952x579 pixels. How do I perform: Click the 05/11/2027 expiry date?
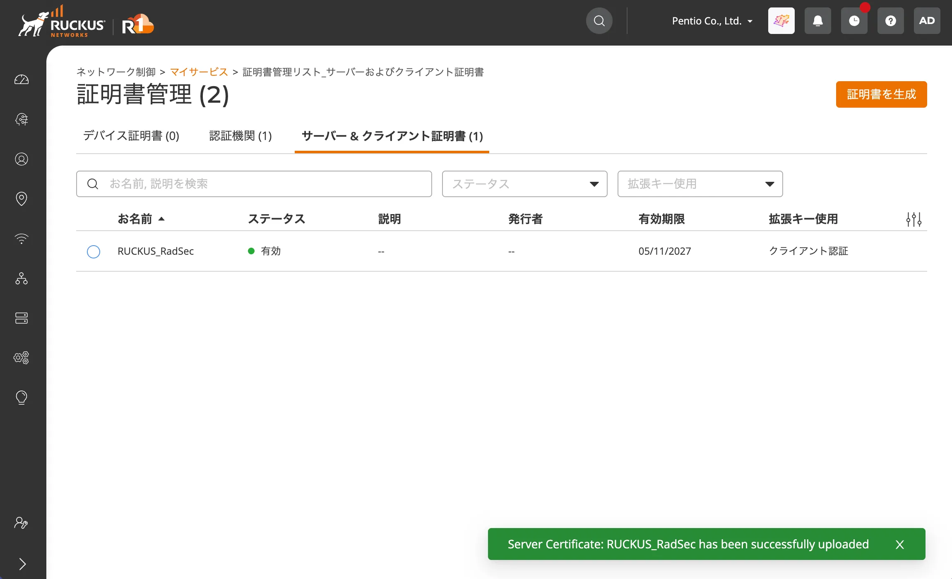click(x=665, y=251)
